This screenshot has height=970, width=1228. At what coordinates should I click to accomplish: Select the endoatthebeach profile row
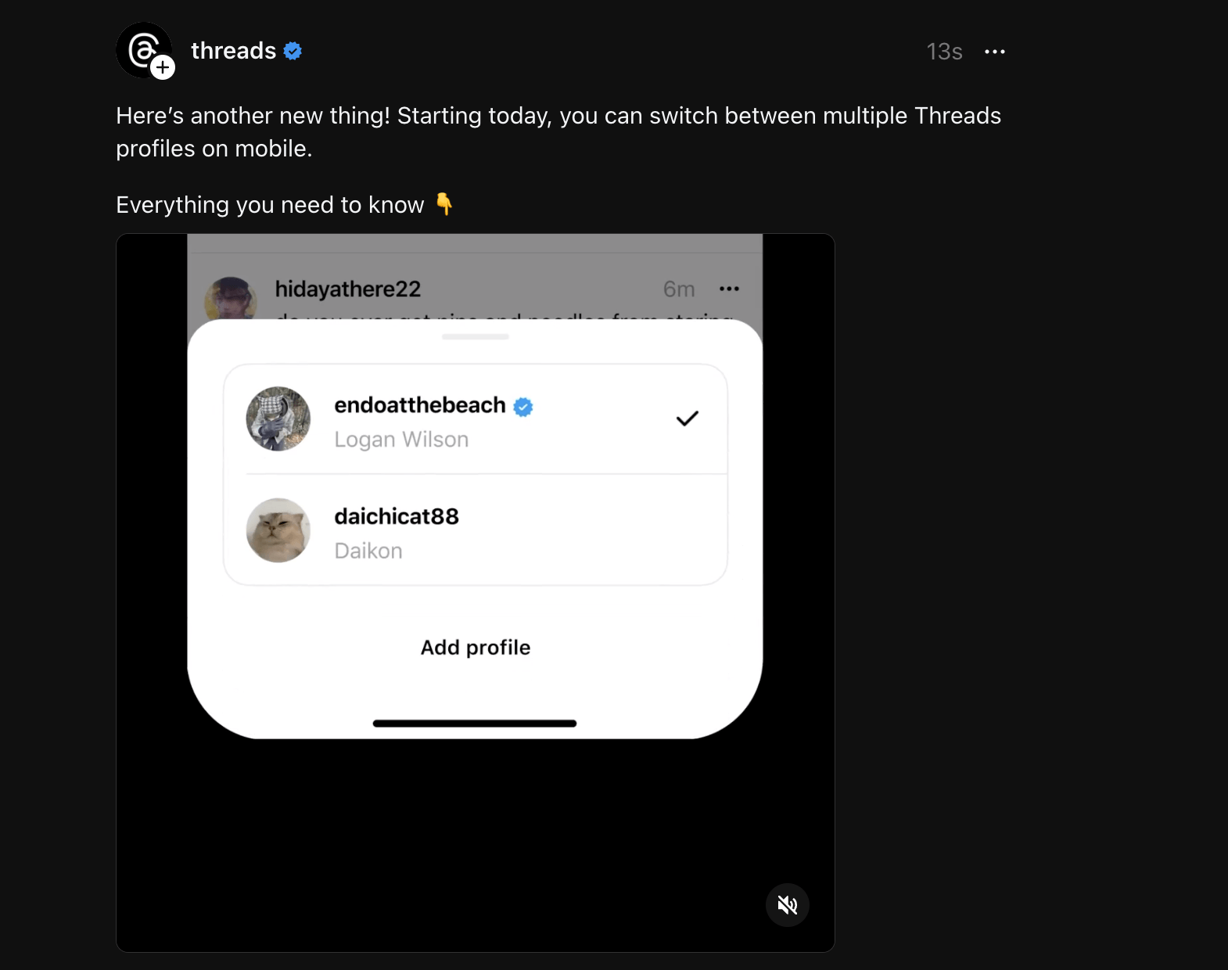click(475, 419)
